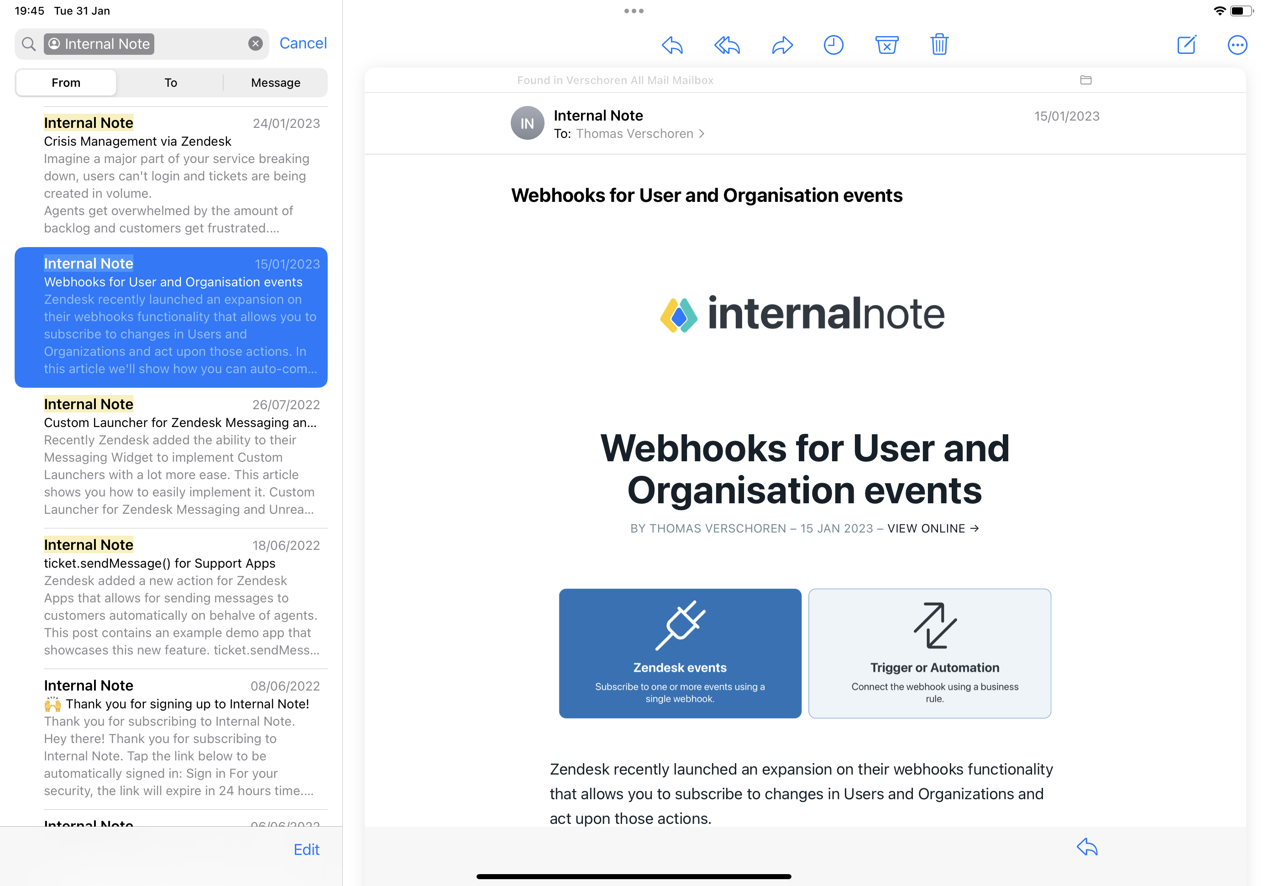
Task: Tap the IN sender avatar
Action: point(527,123)
